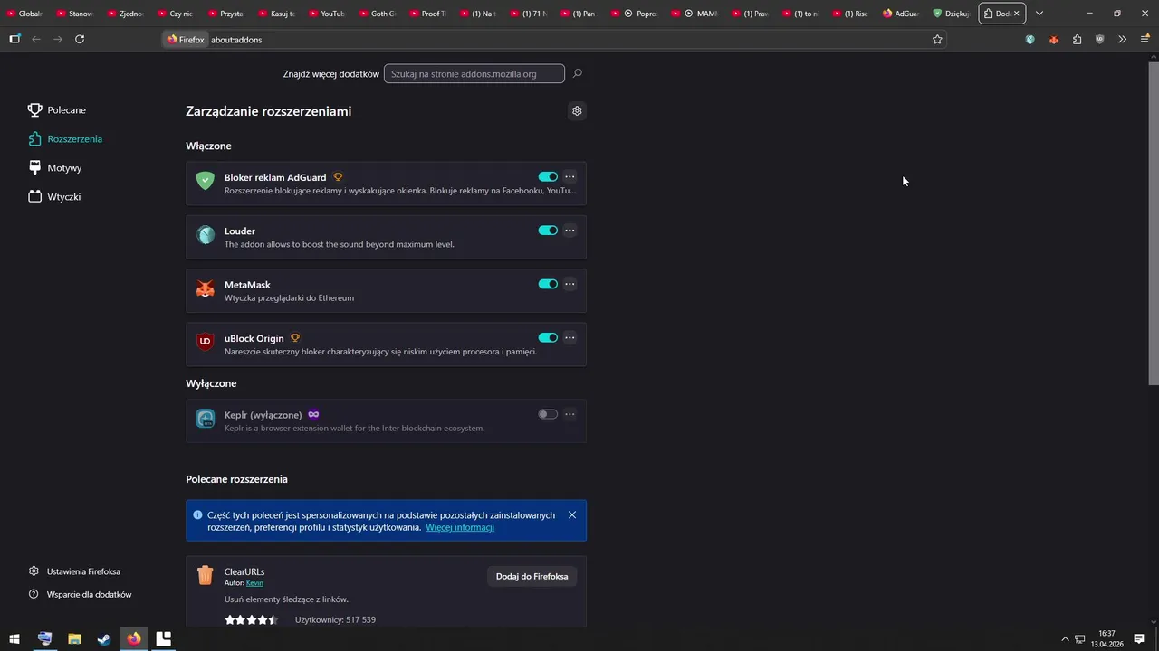Click the MetaMask fox toolbar icon
Viewport: 1159px width, 651px height.
coord(1054,40)
